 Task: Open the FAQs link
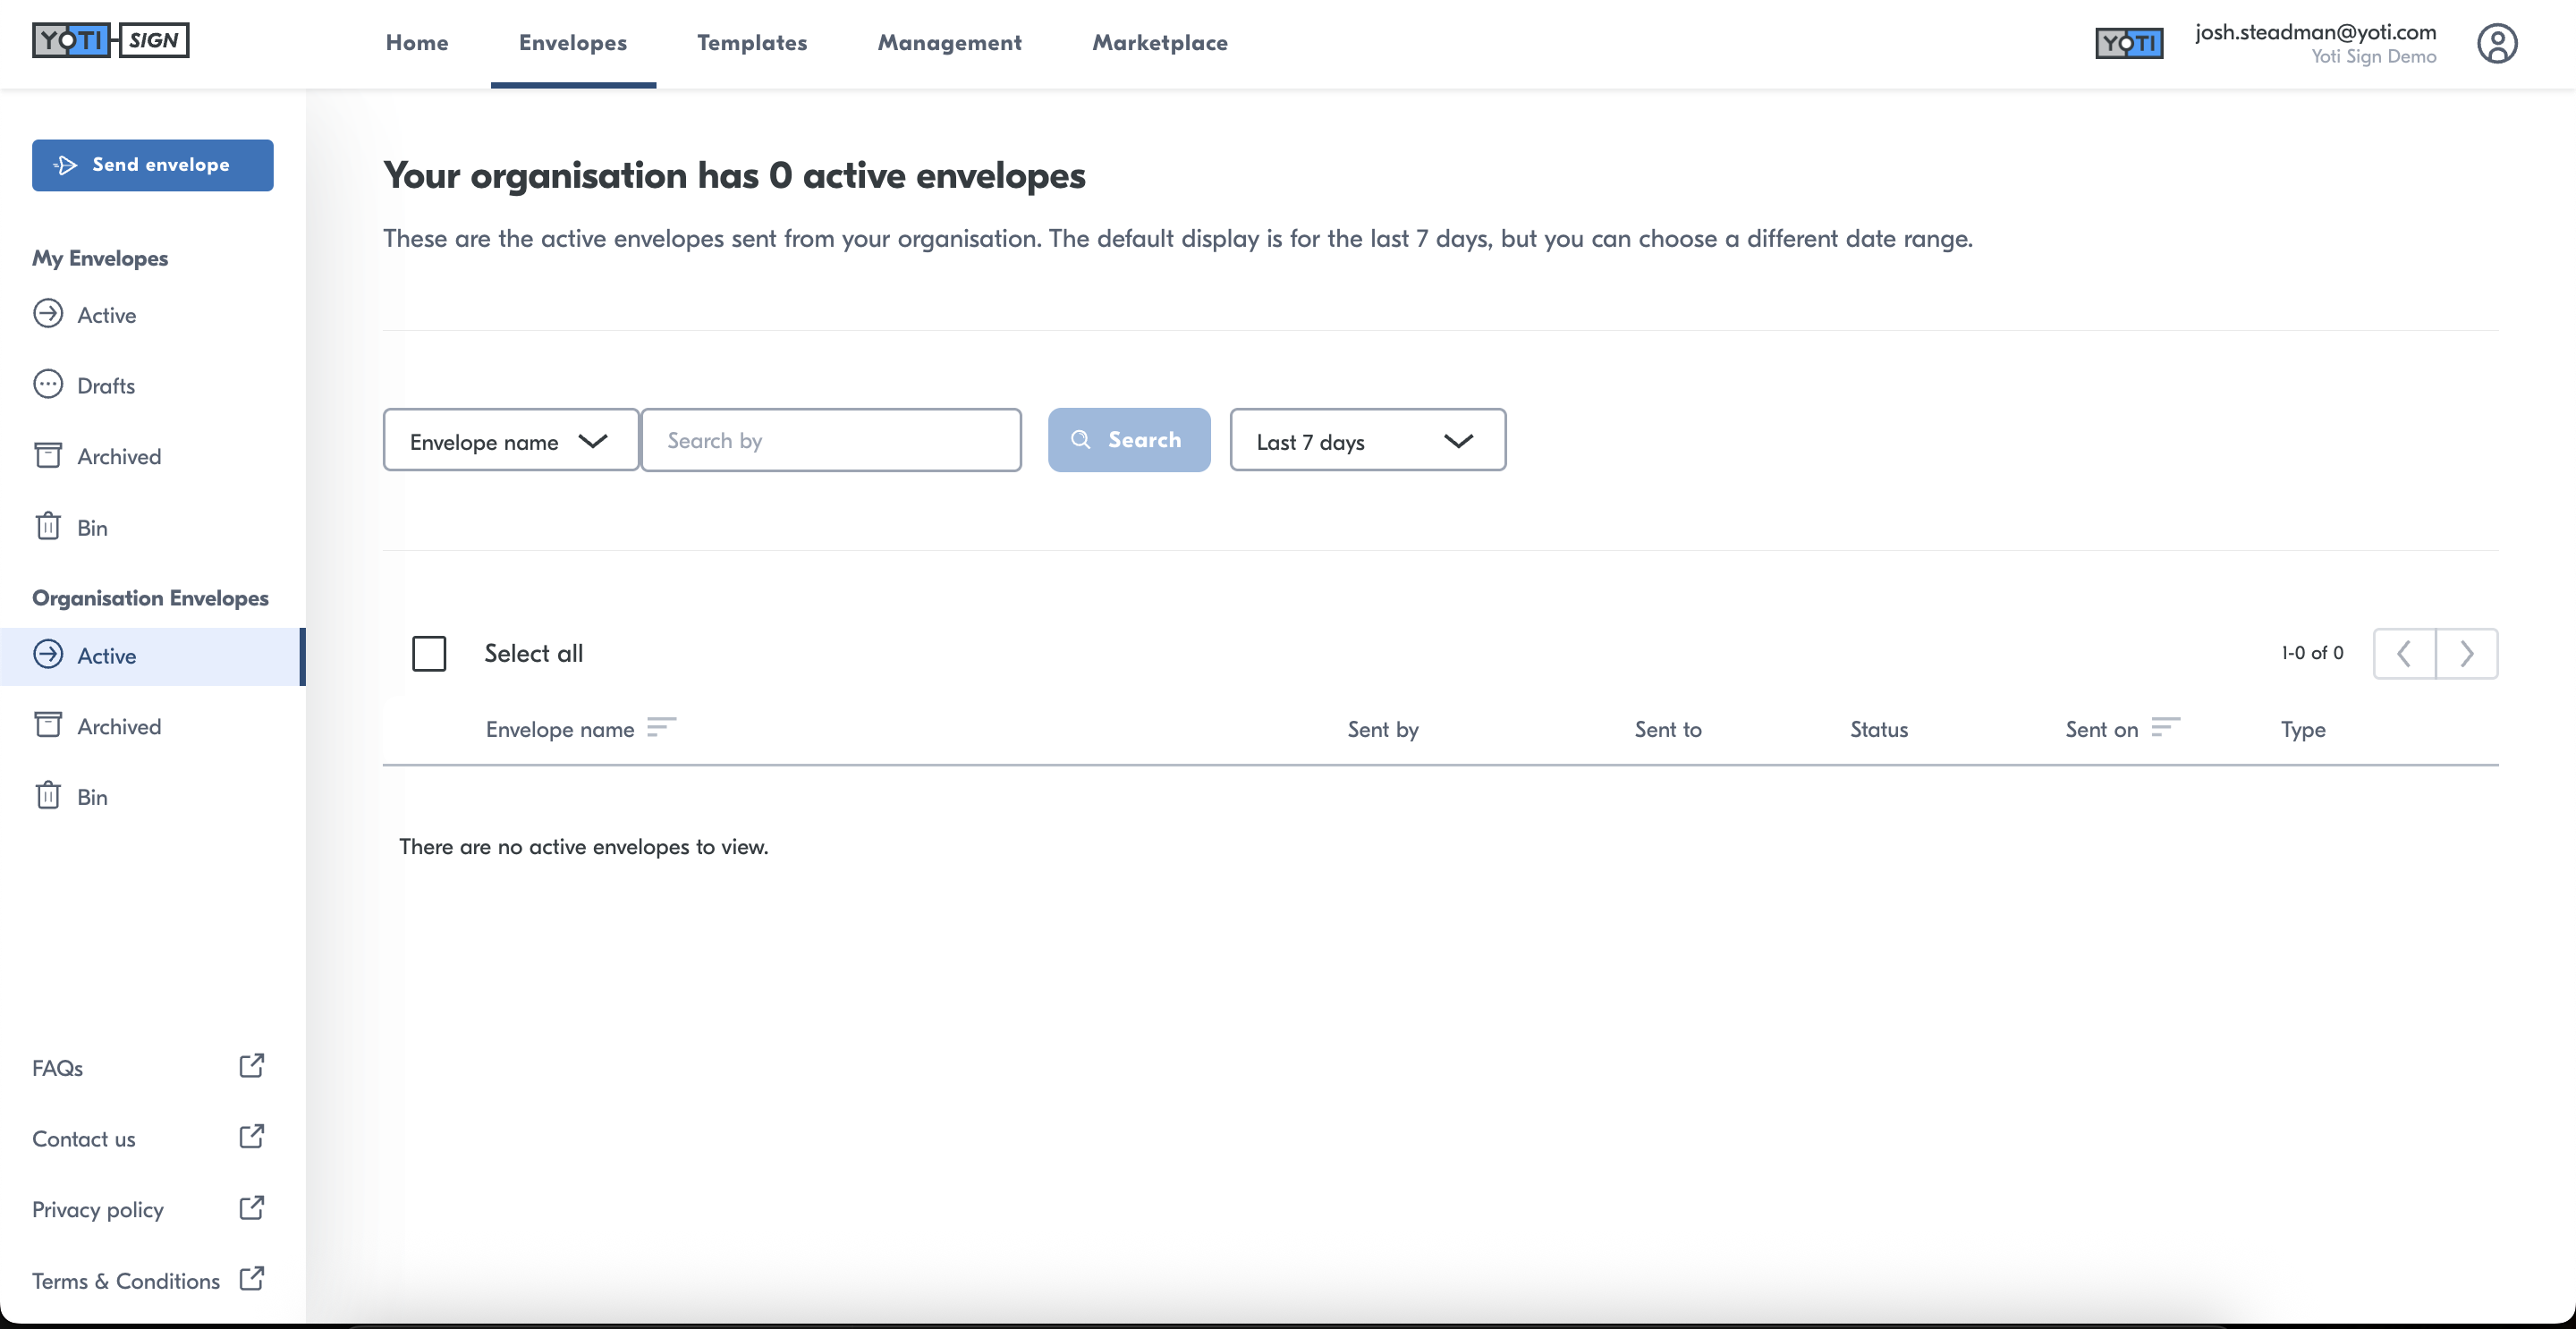(58, 1068)
